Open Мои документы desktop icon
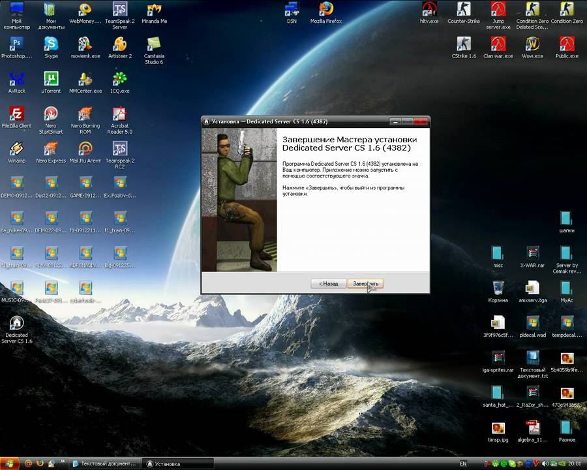Screen dimensions: 587x470 (x=51, y=16)
